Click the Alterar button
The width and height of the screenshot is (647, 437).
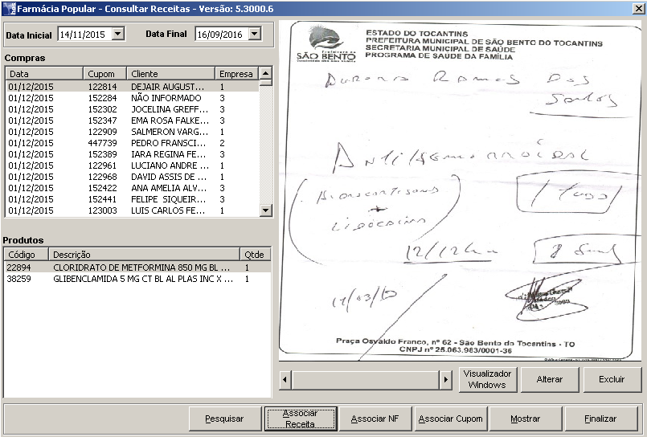pyautogui.click(x=550, y=379)
